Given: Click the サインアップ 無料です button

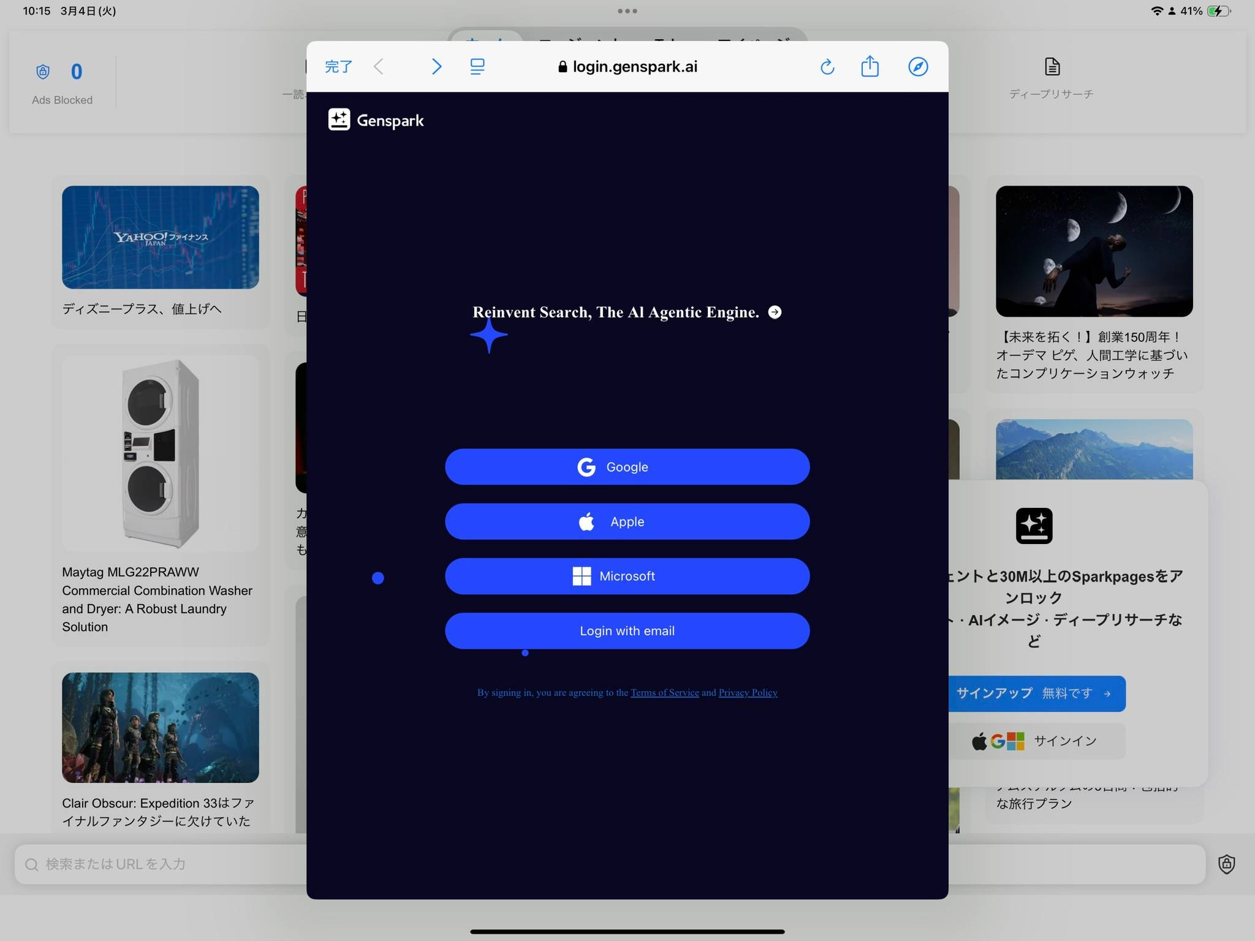Looking at the screenshot, I should click(x=1037, y=693).
